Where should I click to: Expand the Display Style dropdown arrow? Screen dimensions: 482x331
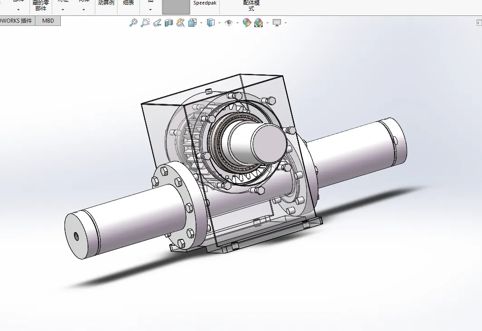point(219,23)
